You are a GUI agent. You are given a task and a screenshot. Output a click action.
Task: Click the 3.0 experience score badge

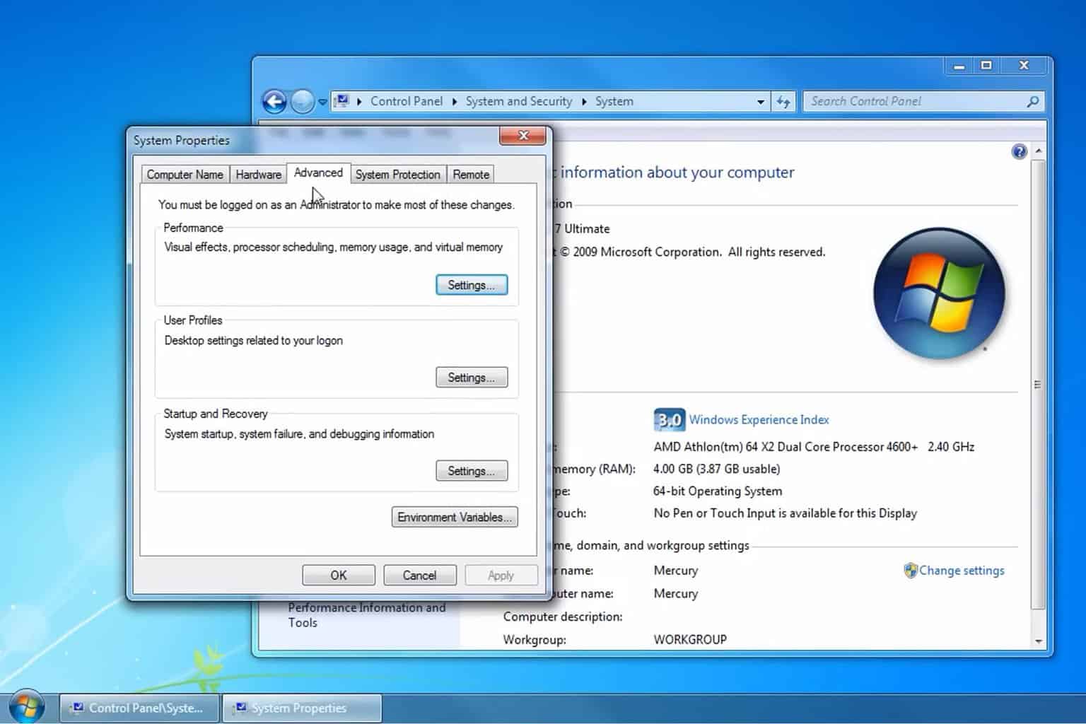point(669,420)
